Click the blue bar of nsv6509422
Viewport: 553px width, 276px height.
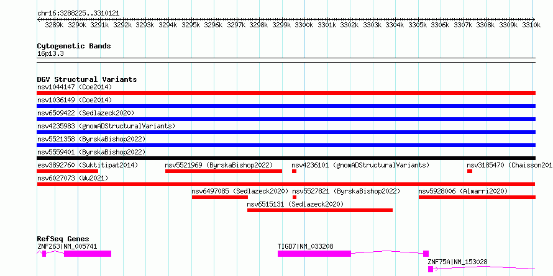286,119
